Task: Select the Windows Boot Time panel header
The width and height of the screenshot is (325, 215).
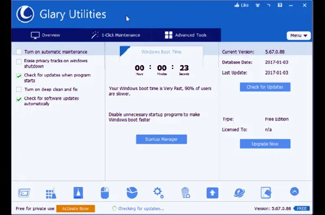Action: click(x=161, y=52)
